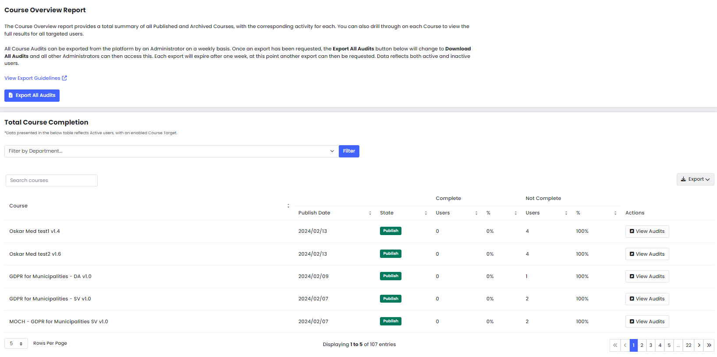Open the Filter by Department dropdown
The image size is (717, 357).
click(171, 151)
